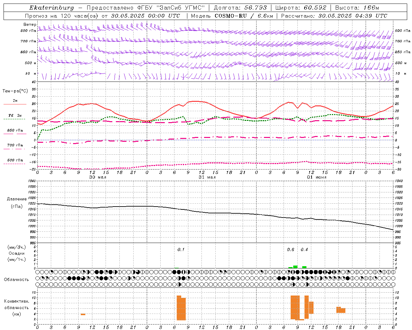Image resolution: width=412 pixels, height=330 pixels.
Task: Click the (мм/1ч.) precipitation unit label
Action: coord(16,259)
